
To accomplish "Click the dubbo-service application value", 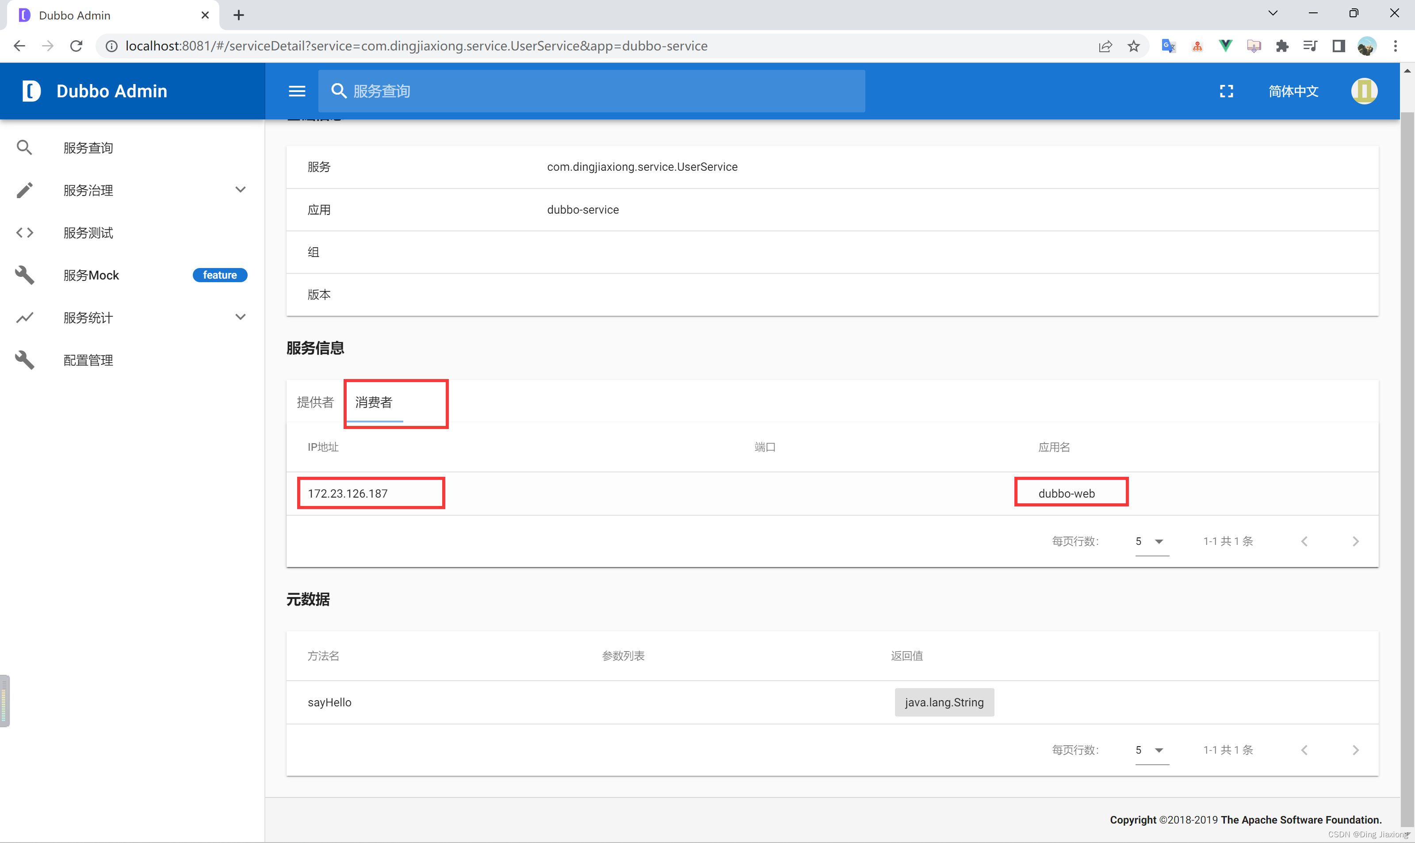I will (x=582, y=210).
